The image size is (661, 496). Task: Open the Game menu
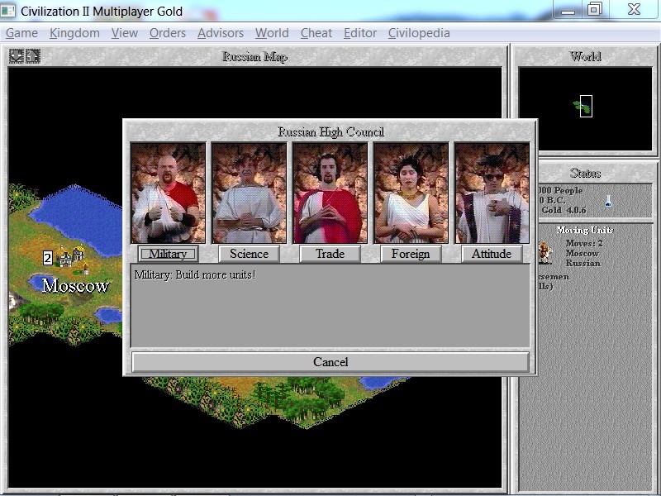point(22,33)
